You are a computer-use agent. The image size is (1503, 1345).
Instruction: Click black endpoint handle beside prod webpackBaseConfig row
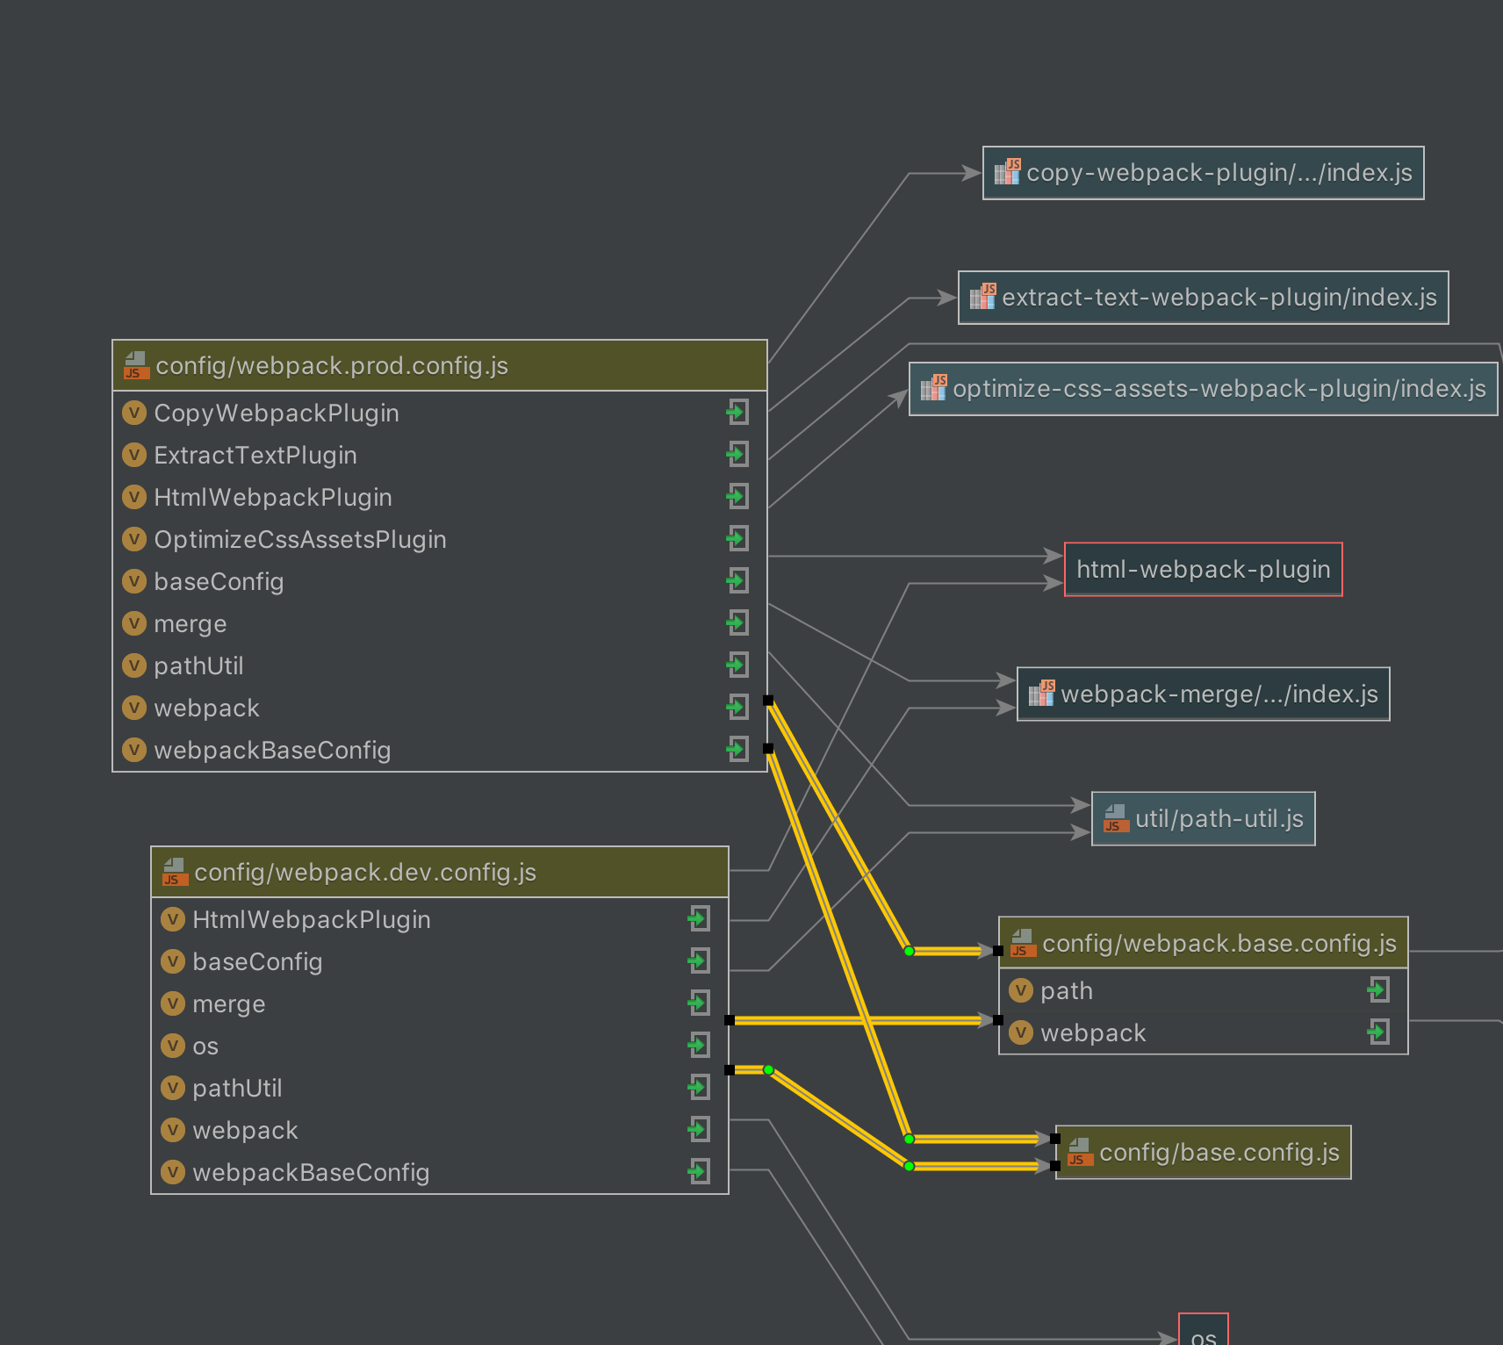pyautogui.click(x=768, y=748)
